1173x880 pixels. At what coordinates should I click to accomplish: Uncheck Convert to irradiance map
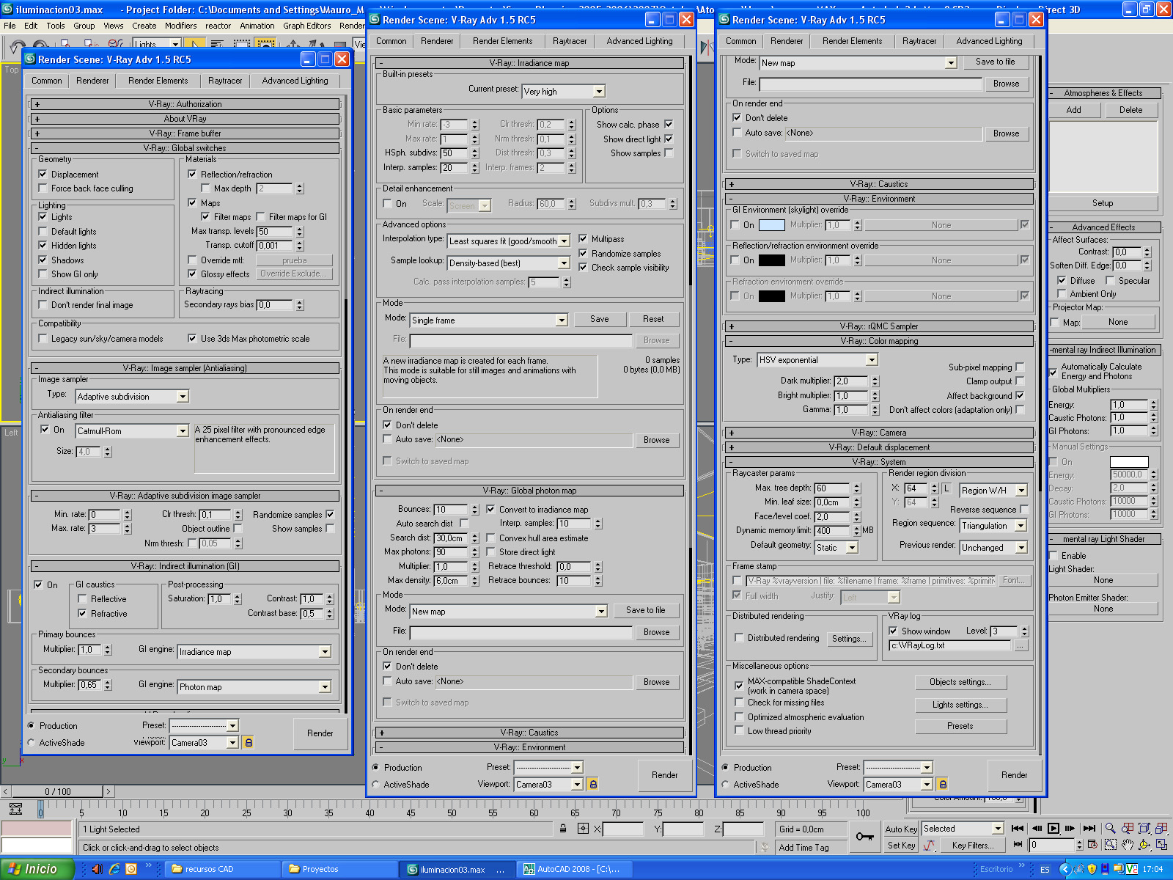tap(490, 510)
